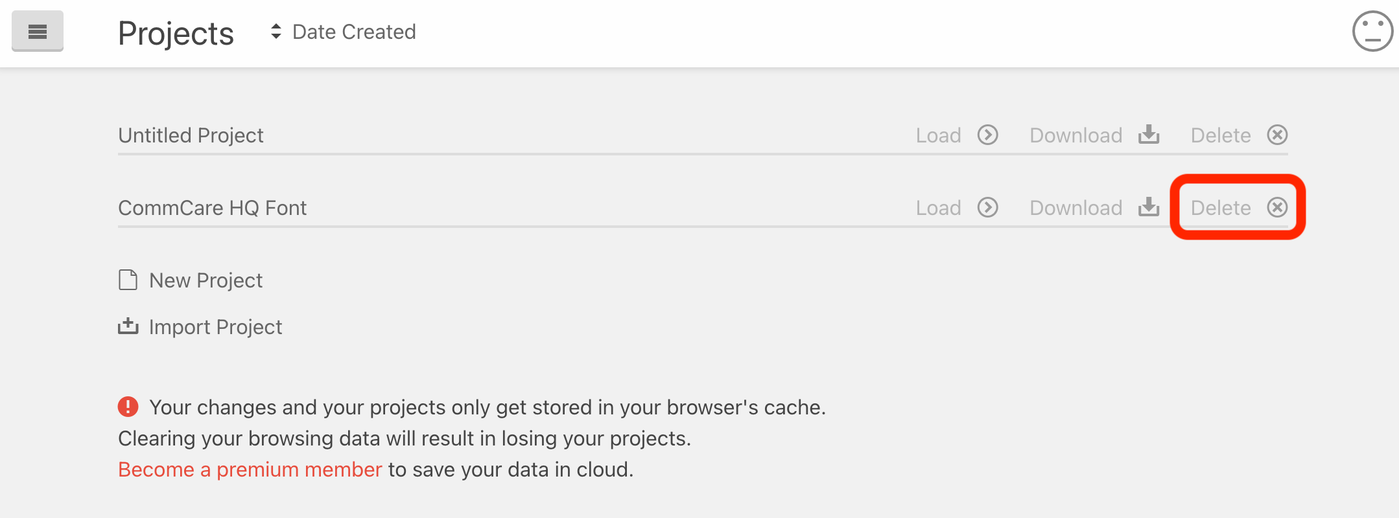
Task: Load the Untitled Project
Action: click(956, 135)
